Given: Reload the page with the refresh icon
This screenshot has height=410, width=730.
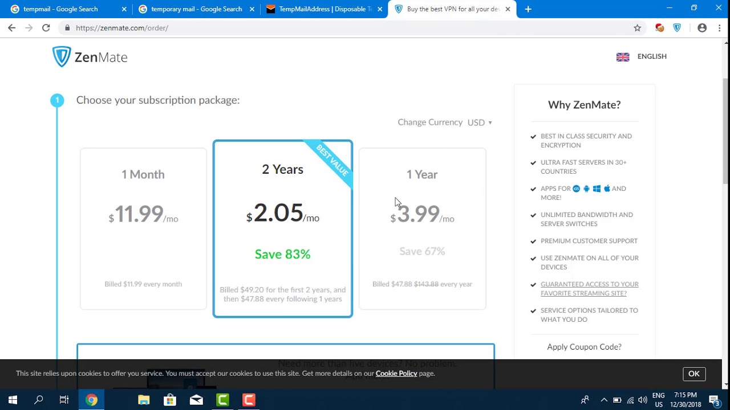Looking at the screenshot, I should 46,27.
